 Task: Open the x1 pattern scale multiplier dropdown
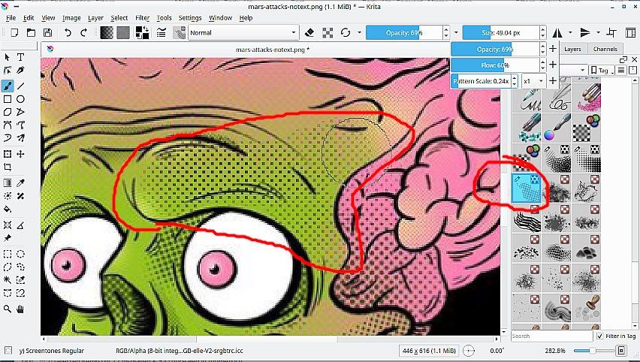(533, 81)
